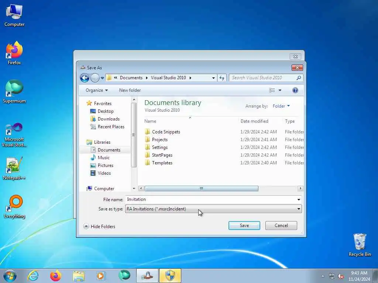Select Microsoft Visual Studio desktop shortcut
378x283 pixels.
click(x=14, y=135)
